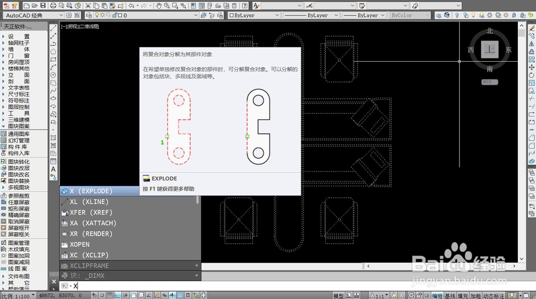Open the ByLayer linetype dropdown
Screen dimensions: 536x299
[x=336, y=16]
